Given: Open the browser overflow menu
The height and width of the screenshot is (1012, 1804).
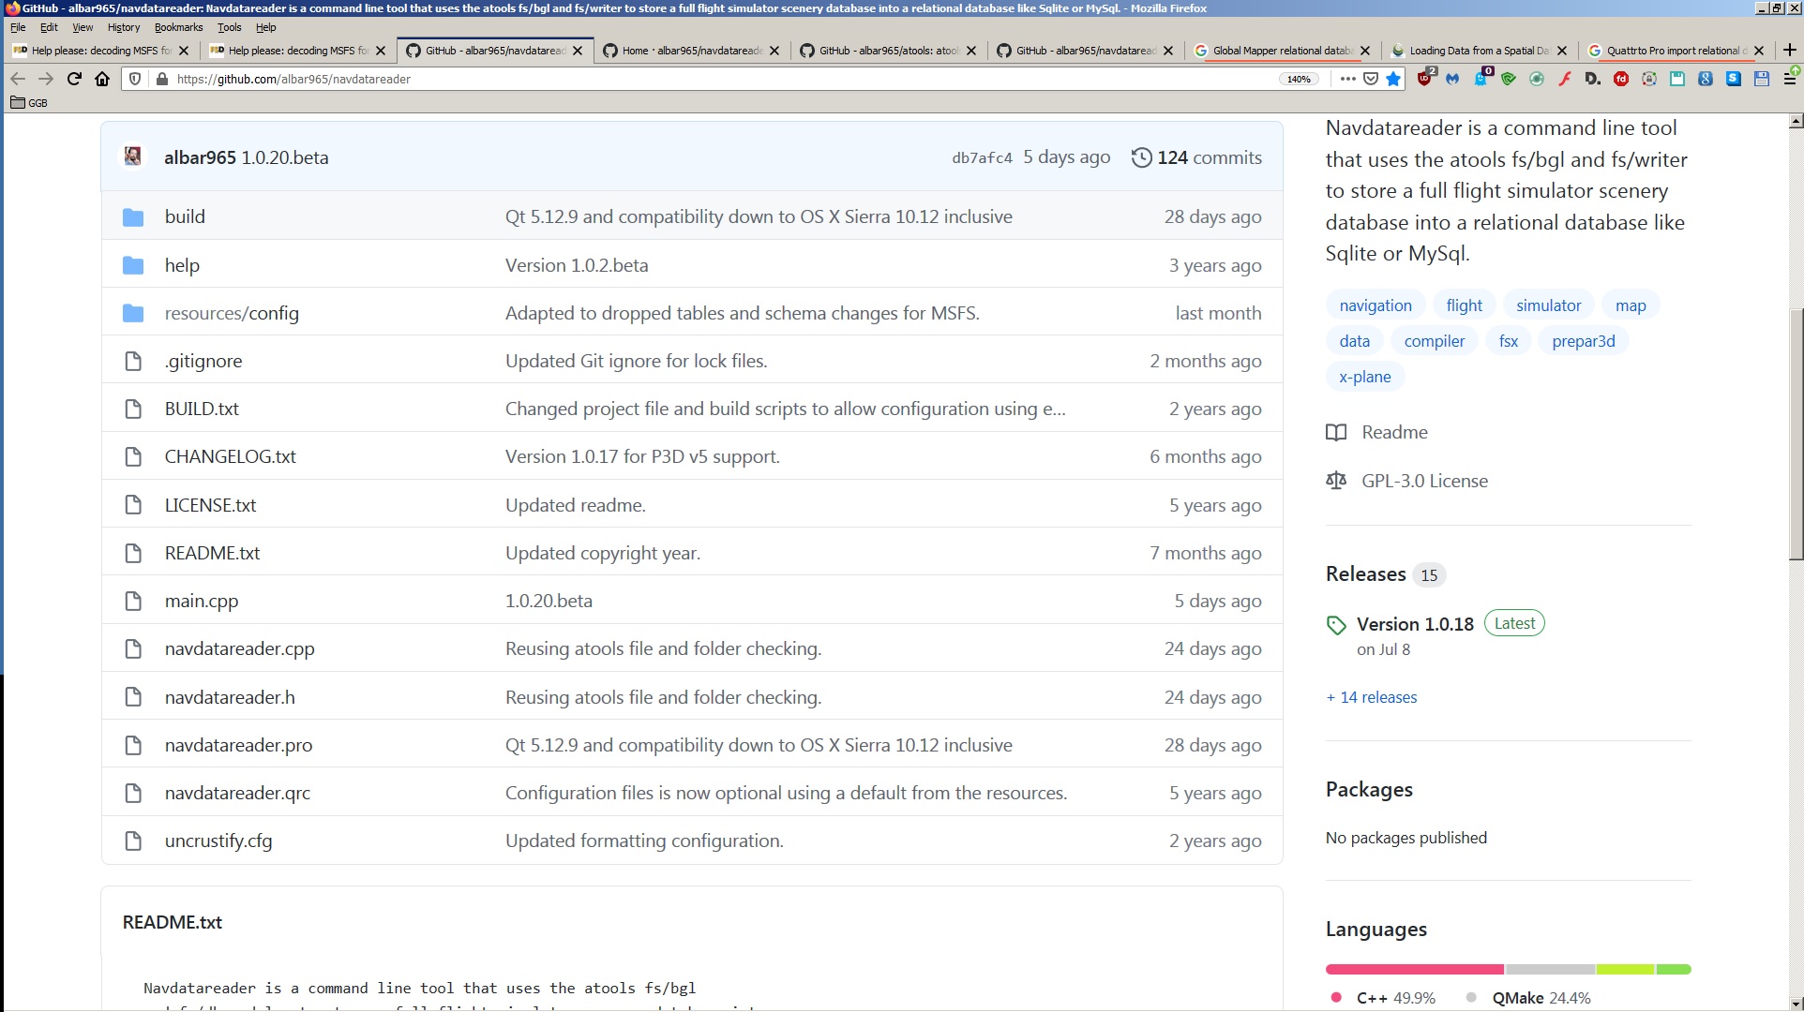Looking at the screenshot, I should pyautogui.click(x=1347, y=80).
